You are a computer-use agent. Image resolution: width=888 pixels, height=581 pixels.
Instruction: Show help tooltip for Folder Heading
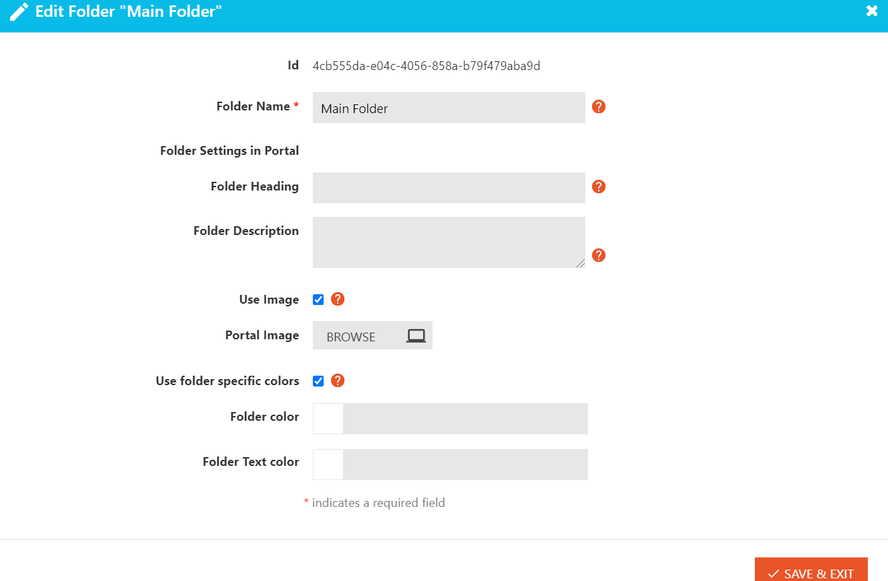pyautogui.click(x=599, y=186)
